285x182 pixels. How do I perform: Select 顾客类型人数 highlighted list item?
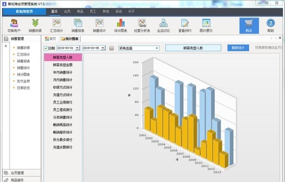point(63,57)
